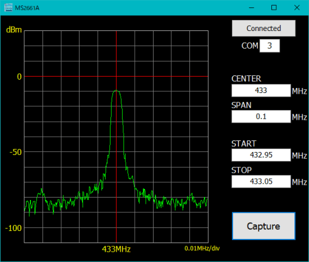
Task: Click the Connected button
Action: (263, 28)
